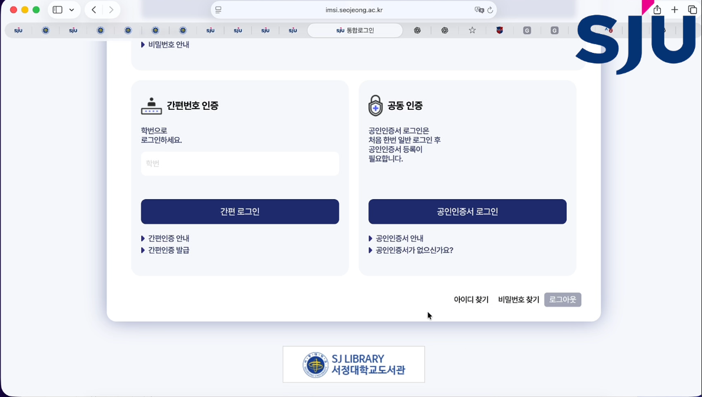Click the page settings icon in address bar

pos(218,10)
